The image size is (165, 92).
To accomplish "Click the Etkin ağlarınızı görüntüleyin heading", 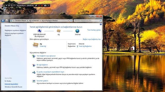I will [x=39, y=39].
